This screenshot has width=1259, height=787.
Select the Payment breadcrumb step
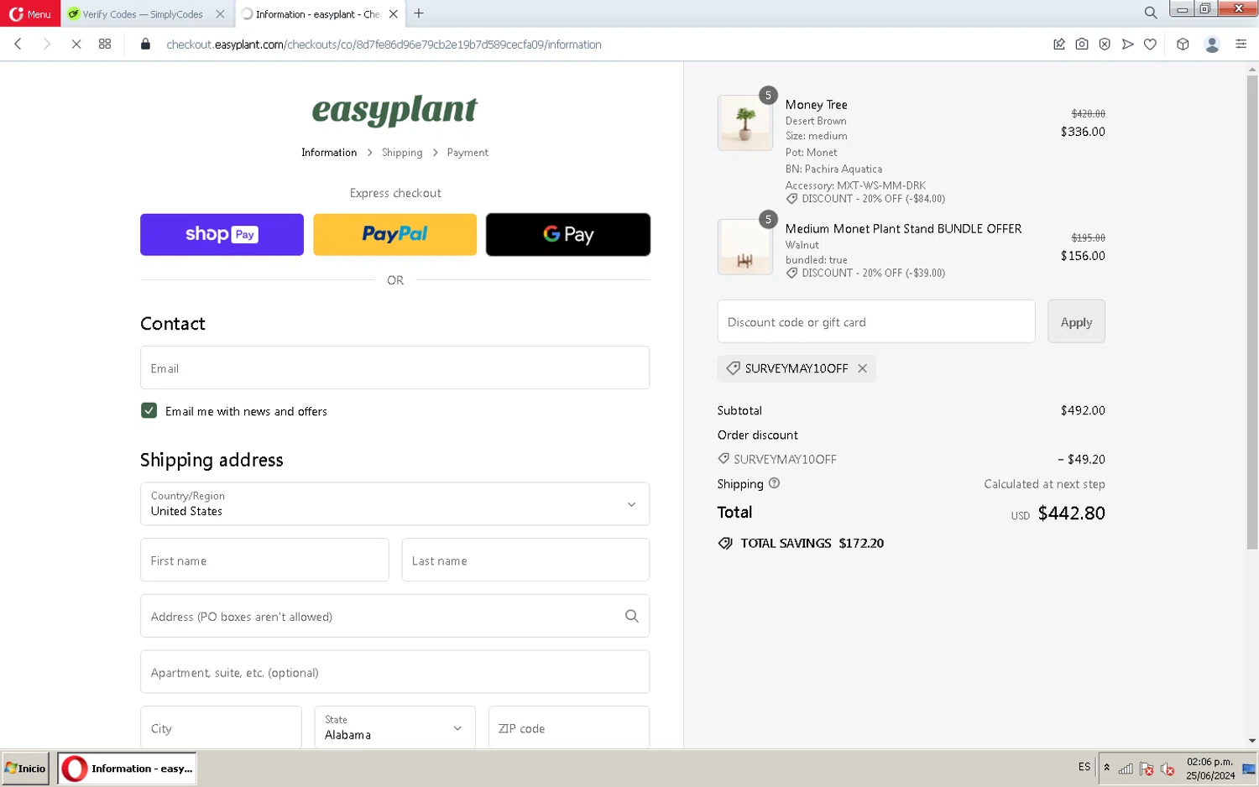[468, 153]
